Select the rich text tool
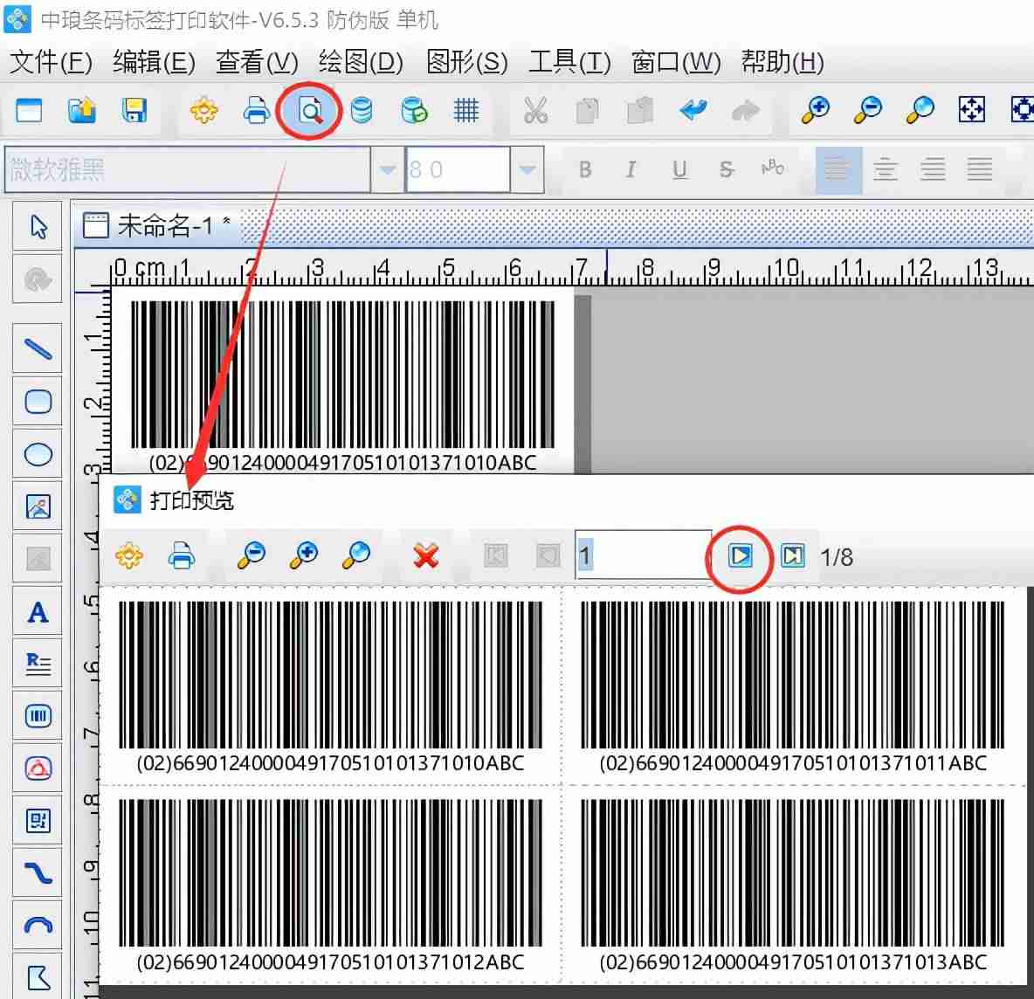 click(38, 664)
